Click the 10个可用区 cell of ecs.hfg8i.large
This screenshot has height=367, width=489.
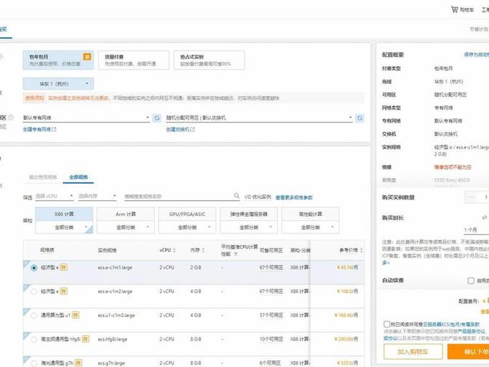coord(271,339)
